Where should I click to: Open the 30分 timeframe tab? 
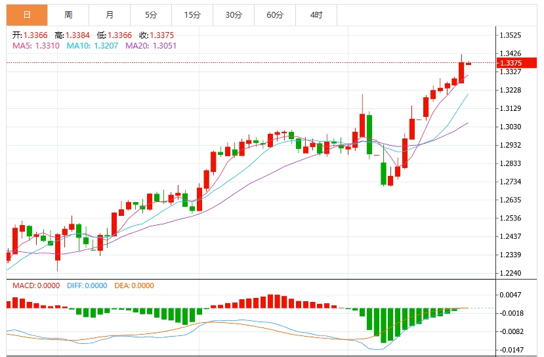point(234,15)
